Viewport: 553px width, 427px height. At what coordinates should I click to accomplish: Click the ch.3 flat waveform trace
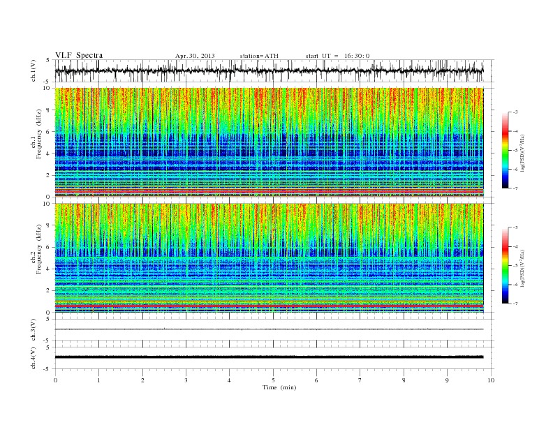pos(269,329)
